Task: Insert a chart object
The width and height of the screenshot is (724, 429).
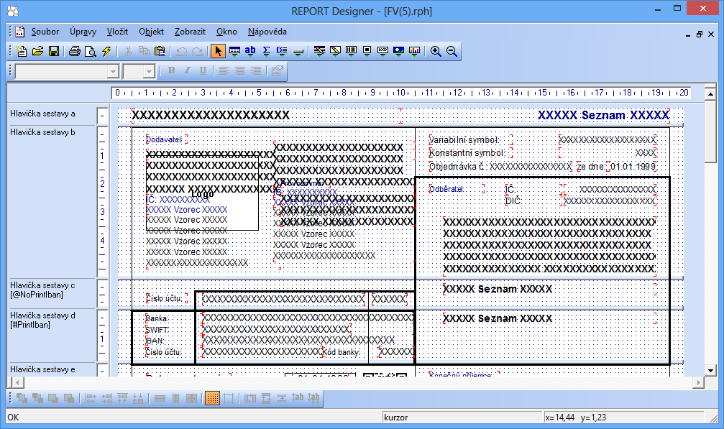Action: [415, 51]
